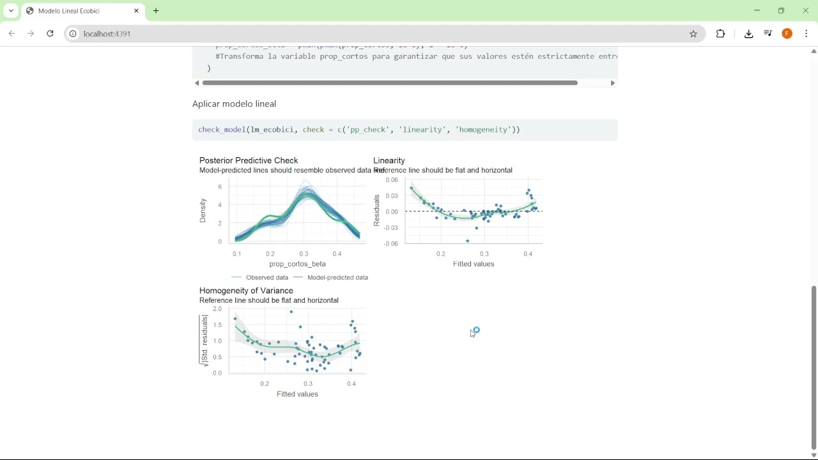Click the 'Posterior Predictive Check' plot title
Viewport: 818px width, 460px height.
click(x=249, y=160)
